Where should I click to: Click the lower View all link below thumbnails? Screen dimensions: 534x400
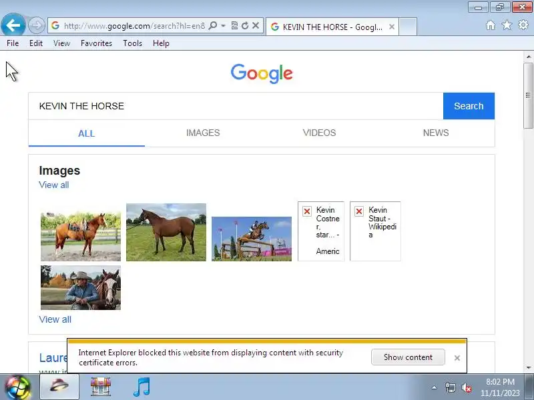[55, 319]
